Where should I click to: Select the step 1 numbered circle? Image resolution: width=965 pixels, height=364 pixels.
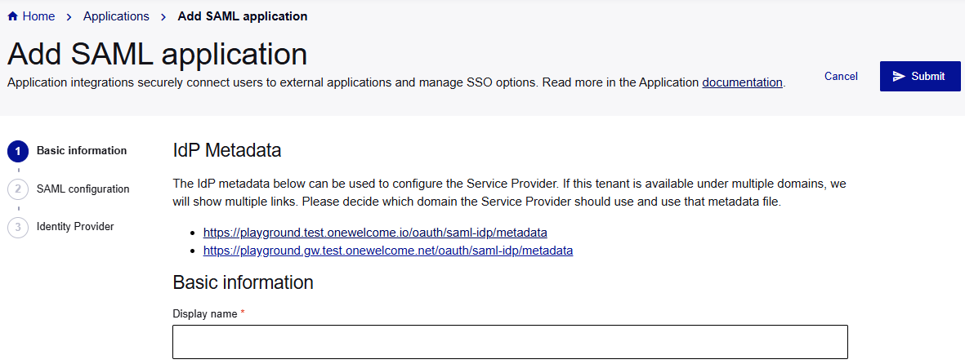click(x=17, y=151)
